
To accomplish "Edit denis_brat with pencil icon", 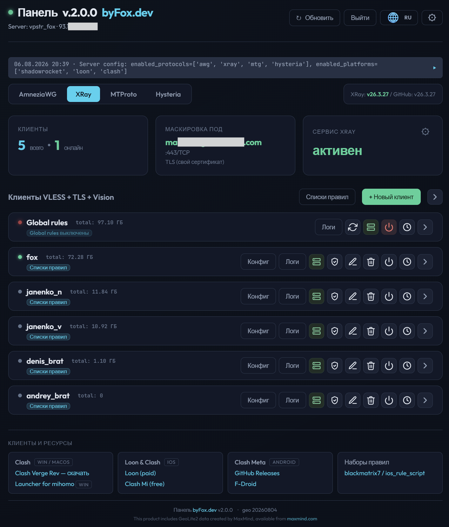I will 353,366.
